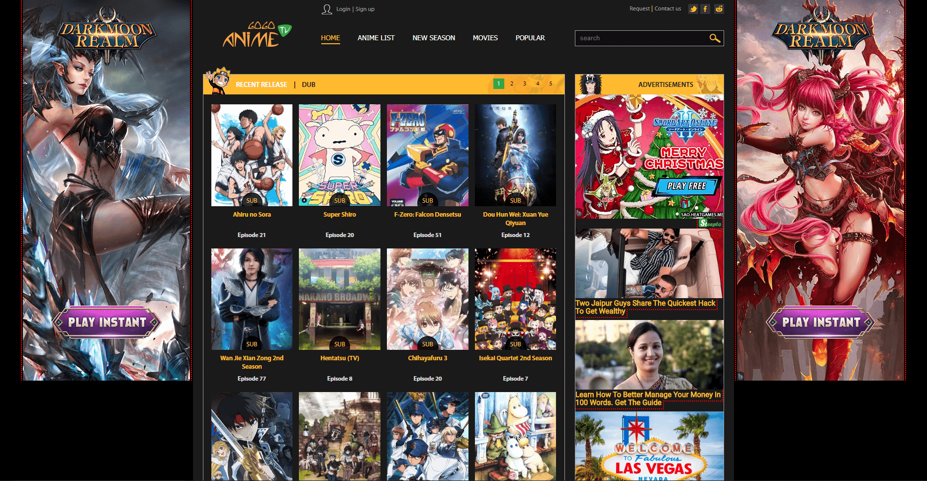Open the Contact us link

tap(667, 8)
